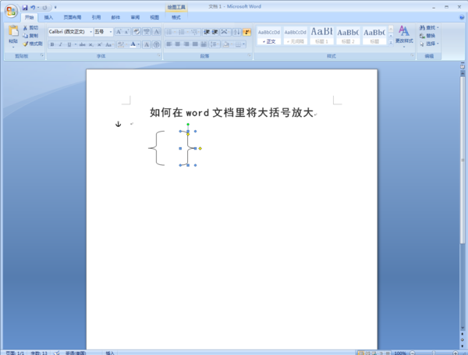Click the font color A swatch
468x355 pixels.
133,44
